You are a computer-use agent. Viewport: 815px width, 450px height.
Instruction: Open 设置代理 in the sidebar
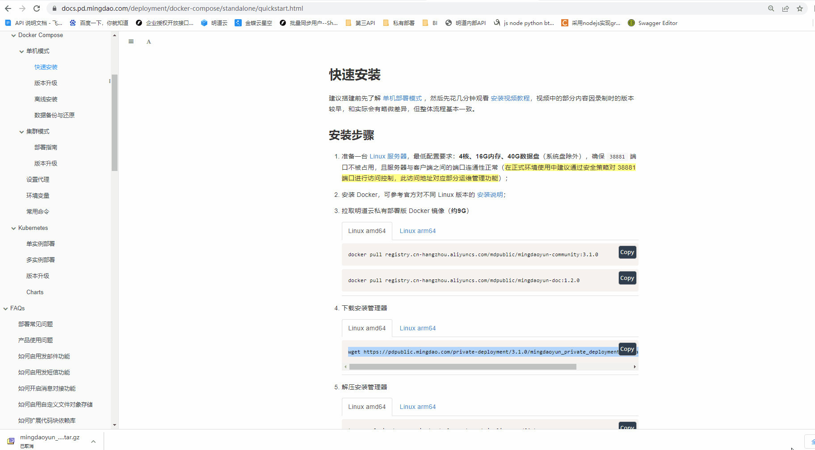coord(38,179)
